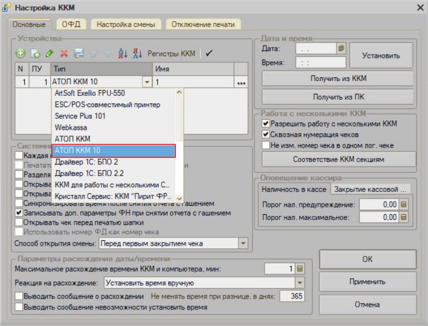Switch to the ОФД tab
The image size is (428, 326).
click(71, 24)
